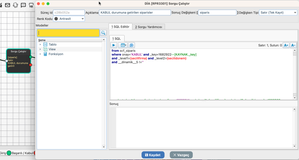Expand the Tablo tree node
299x160 pixels.
[40, 44]
